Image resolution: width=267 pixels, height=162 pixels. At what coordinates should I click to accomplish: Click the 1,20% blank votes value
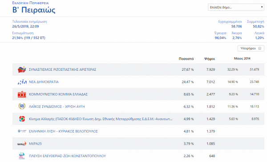[x=260, y=38]
